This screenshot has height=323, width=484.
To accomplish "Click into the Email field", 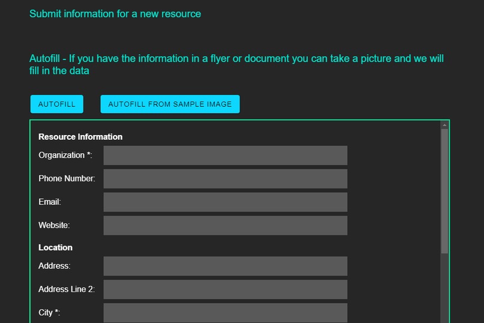I will click(225, 202).
